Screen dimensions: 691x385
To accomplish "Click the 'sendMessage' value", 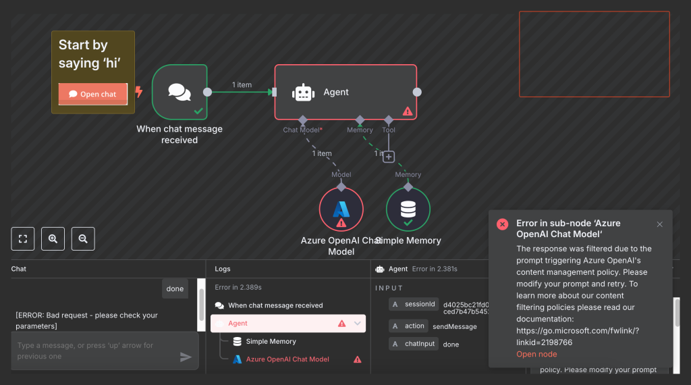I will (455, 326).
